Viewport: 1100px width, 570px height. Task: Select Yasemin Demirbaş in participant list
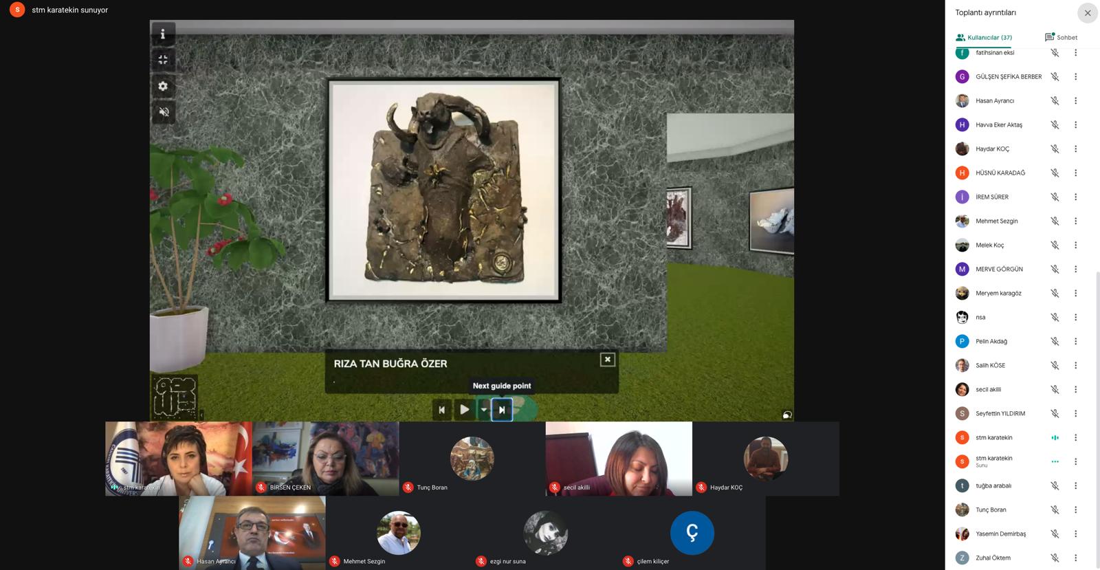pos(1000,534)
